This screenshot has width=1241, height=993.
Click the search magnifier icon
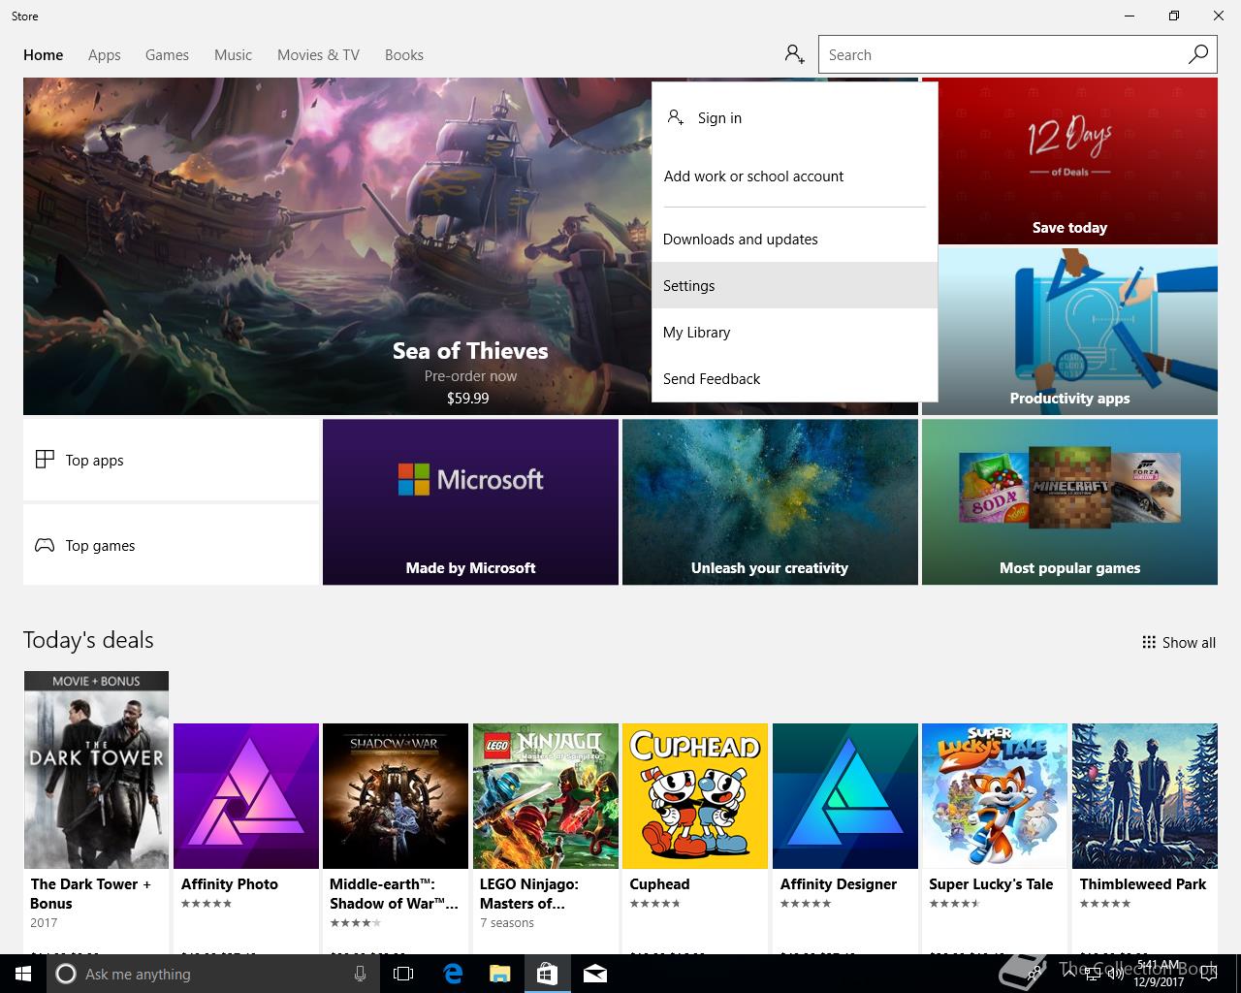[x=1198, y=54]
